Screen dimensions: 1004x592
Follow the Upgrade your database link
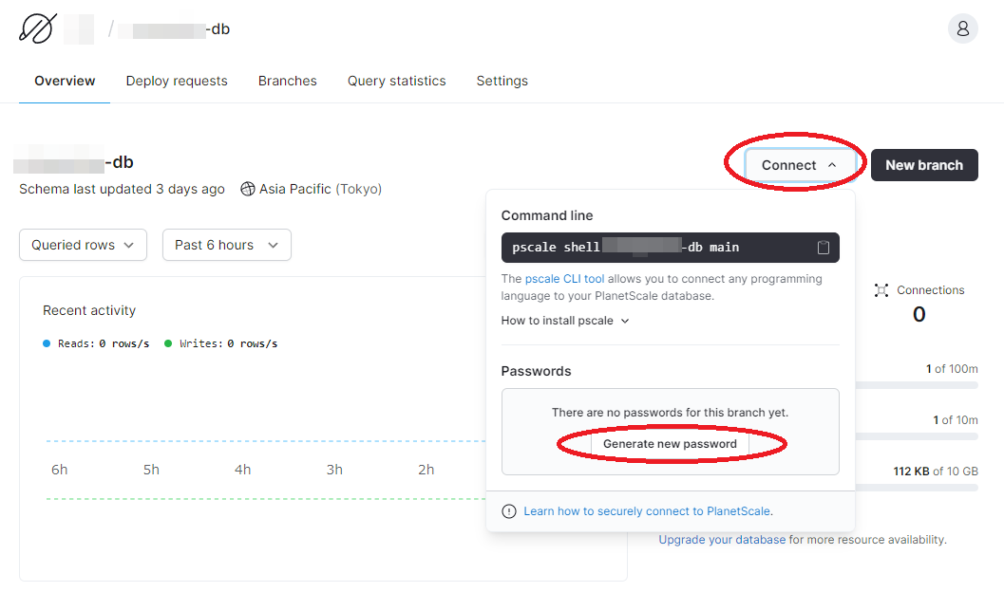point(722,540)
